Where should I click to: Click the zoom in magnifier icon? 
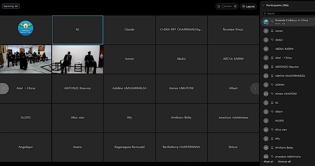point(235,6)
